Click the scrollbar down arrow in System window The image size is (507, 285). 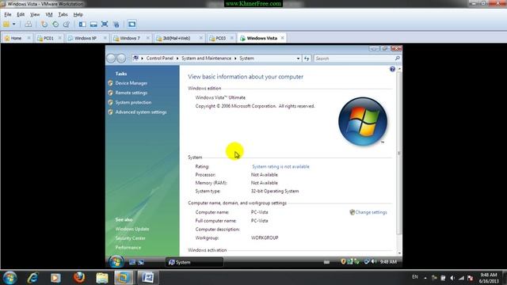[399, 253]
